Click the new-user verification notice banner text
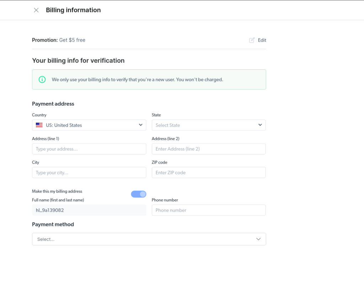 pos(137,80)
